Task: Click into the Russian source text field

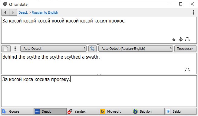Action: pyautogui.click(x=99, y=30)
